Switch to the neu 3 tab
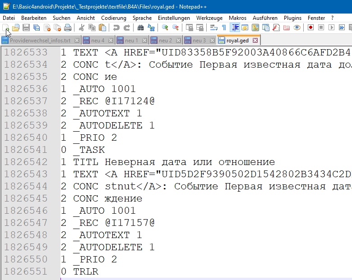 (x=199, y=41)
